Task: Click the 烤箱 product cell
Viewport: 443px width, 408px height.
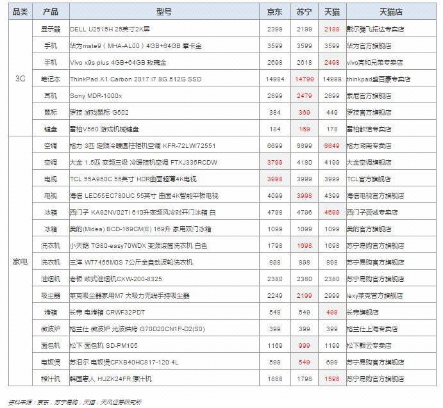Action: (x=51, y=313)
